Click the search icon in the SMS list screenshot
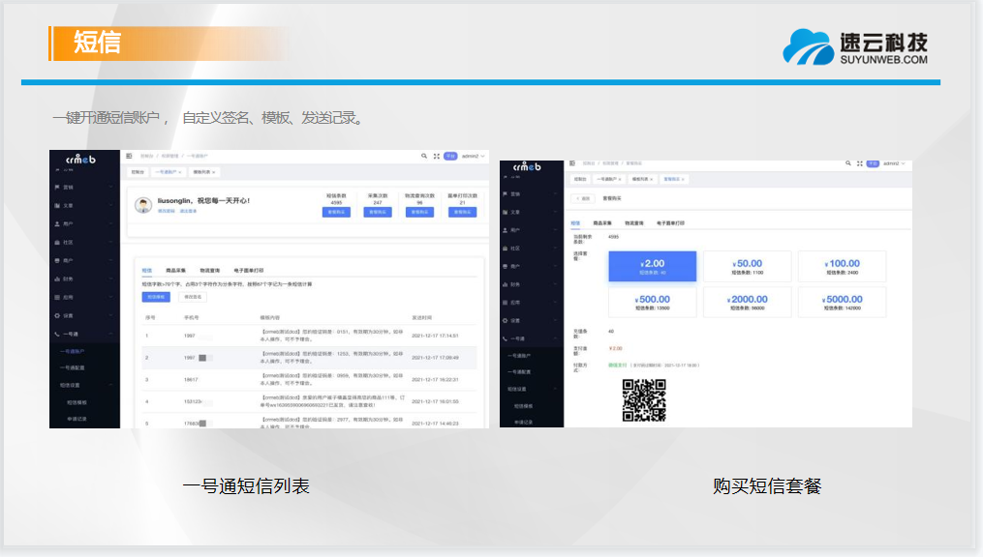 pos(424,156)
